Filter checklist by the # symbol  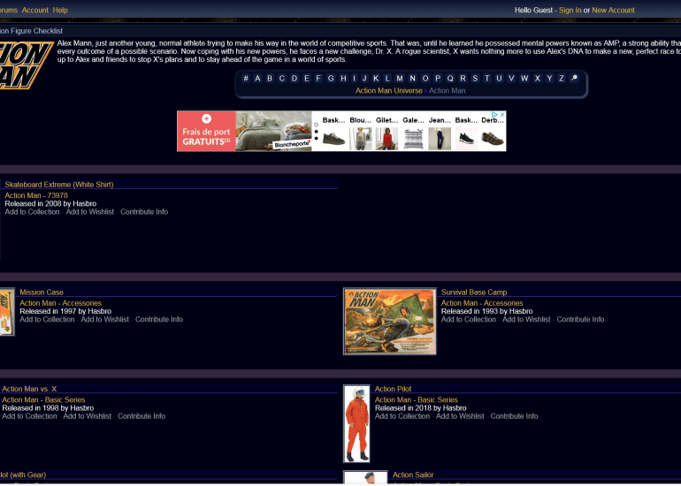point(246,79)
